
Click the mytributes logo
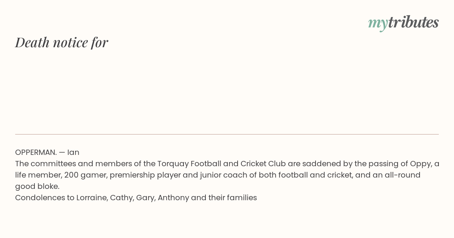pyautogui.click(x=403, y=23)
